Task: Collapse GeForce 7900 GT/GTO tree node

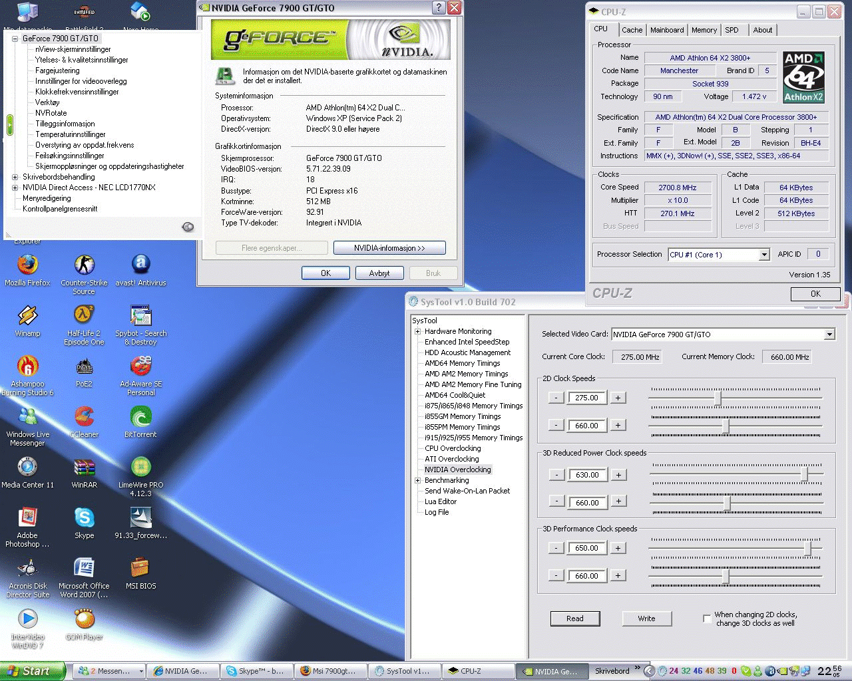Action: [x=15, y=39]
